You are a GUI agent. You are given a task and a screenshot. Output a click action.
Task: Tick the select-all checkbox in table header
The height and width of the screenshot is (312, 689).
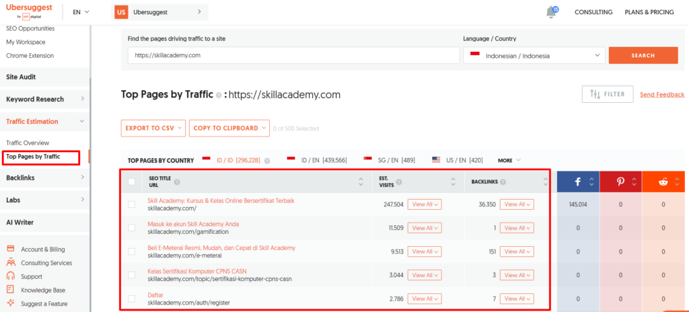tap(131, 182)
